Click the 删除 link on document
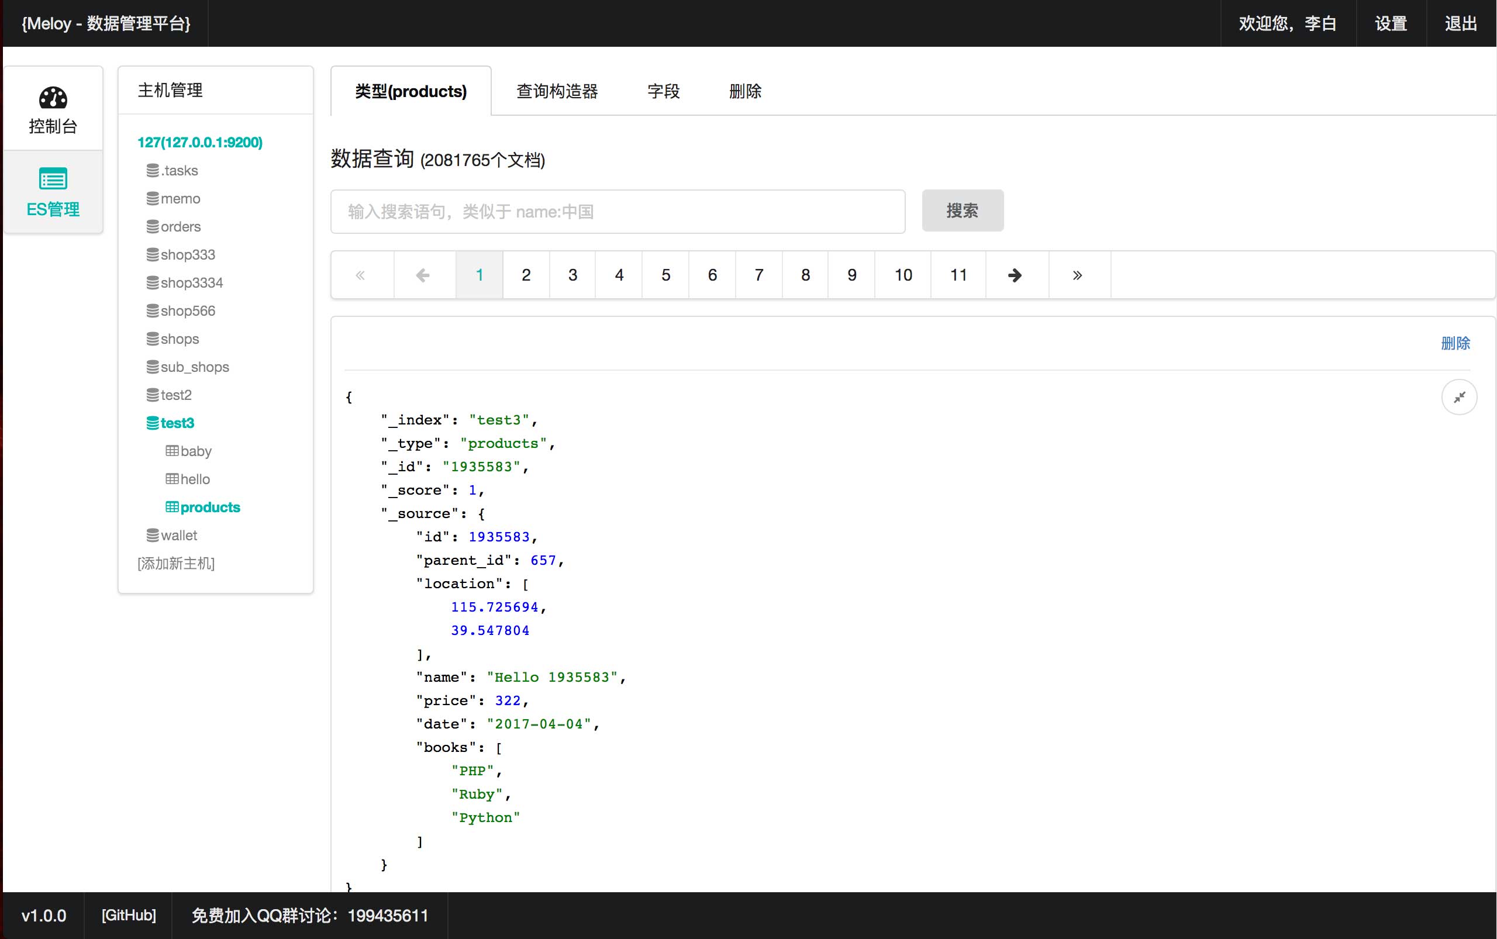 [x=1455, y=343]
